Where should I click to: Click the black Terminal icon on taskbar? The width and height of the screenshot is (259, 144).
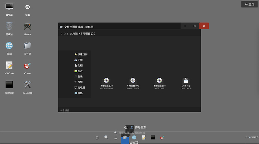[x=153, y=137]
